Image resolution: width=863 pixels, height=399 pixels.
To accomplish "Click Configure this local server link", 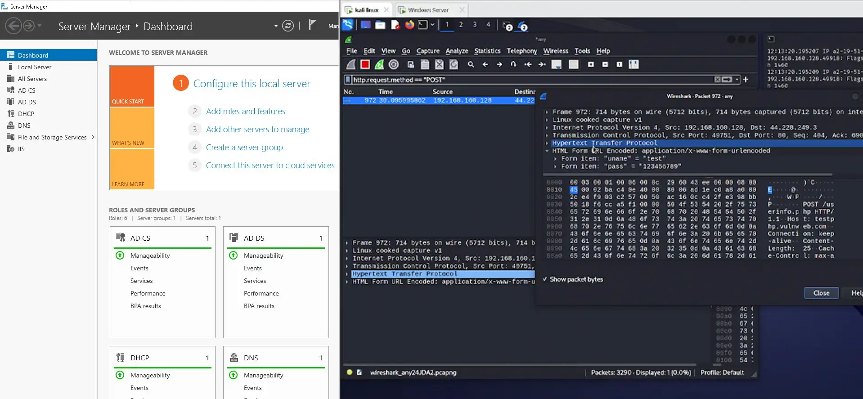I will (252, 84).
